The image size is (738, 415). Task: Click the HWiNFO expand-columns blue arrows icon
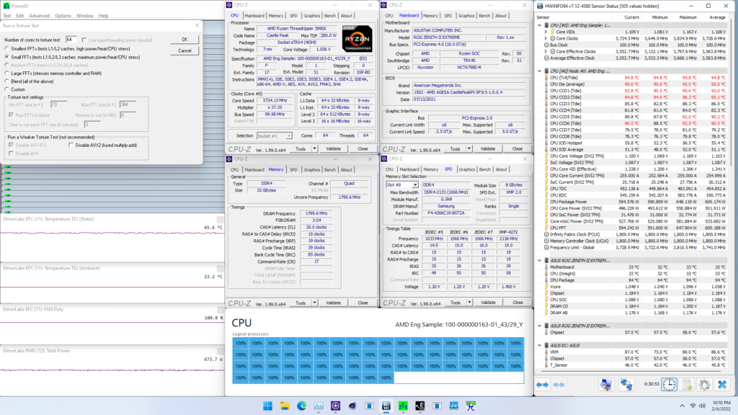tap(542, 385)
